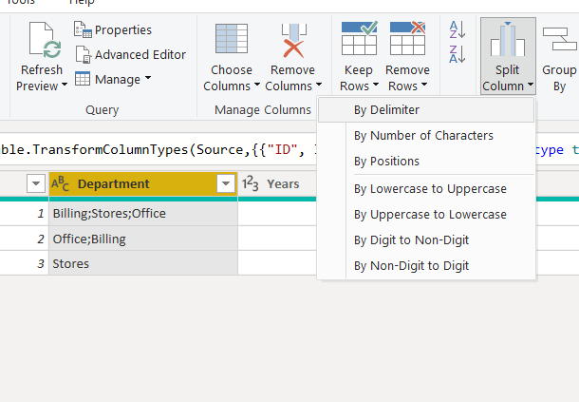
Task: Open the Department column filter dropdown
Action: [x=226, y=183]
